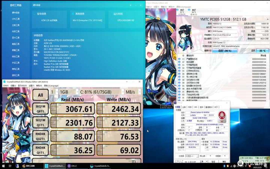The image size is (270, 169).
Task: Start the RND4K Q1T1 test
Action: (x=40, y=150)
